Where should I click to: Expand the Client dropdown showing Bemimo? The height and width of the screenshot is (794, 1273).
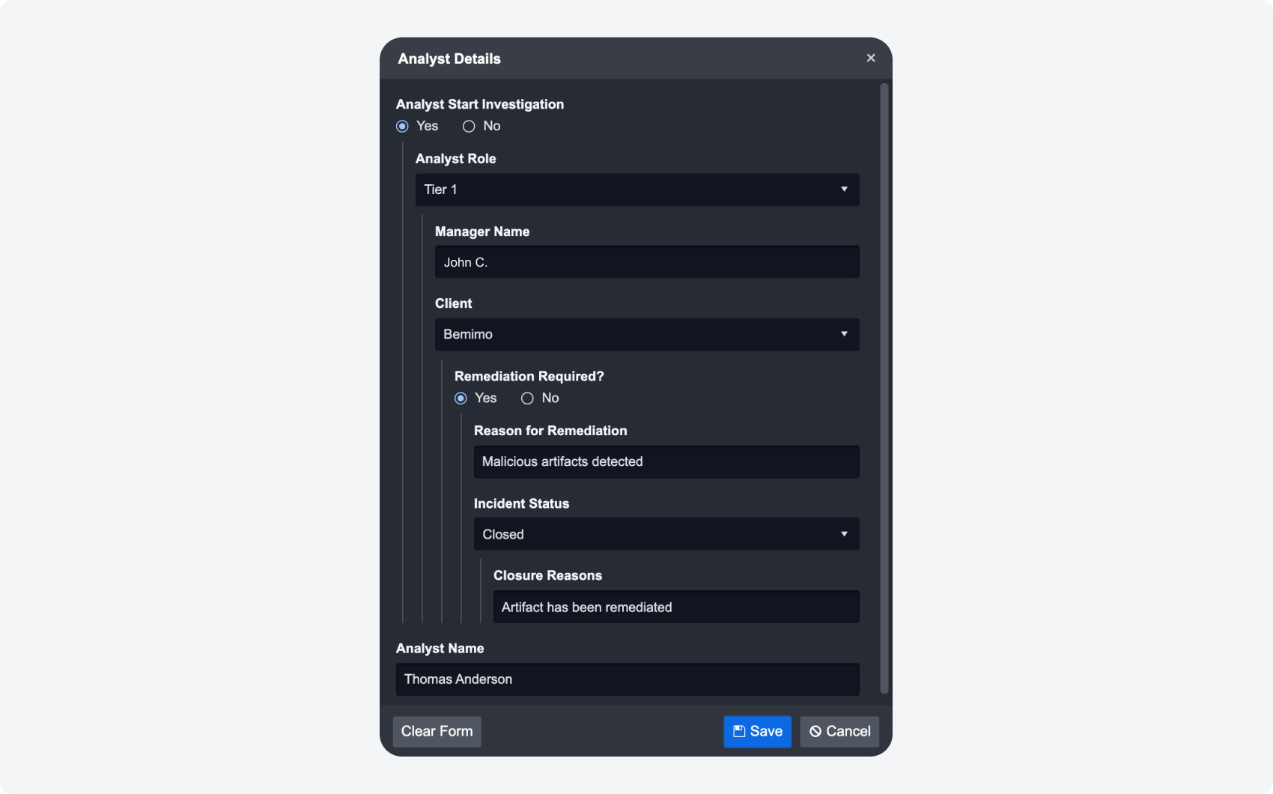[646, 334]
